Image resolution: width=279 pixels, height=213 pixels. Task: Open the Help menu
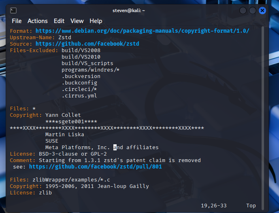click(x=96, y=21)
